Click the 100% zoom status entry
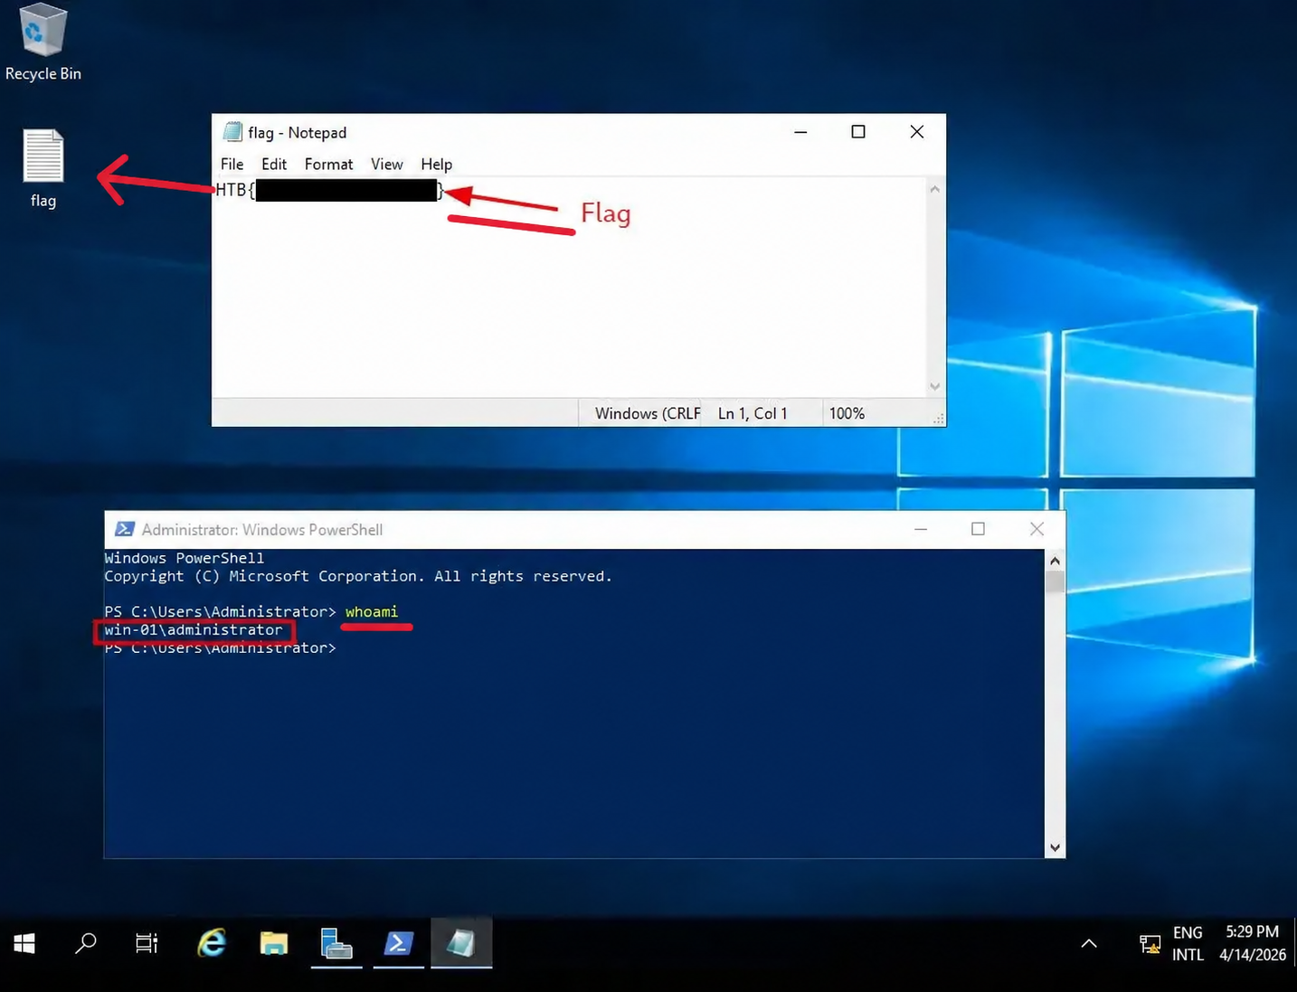This screenshot has height=992, width=1297. pyautogui.click(x=847, y=413)
